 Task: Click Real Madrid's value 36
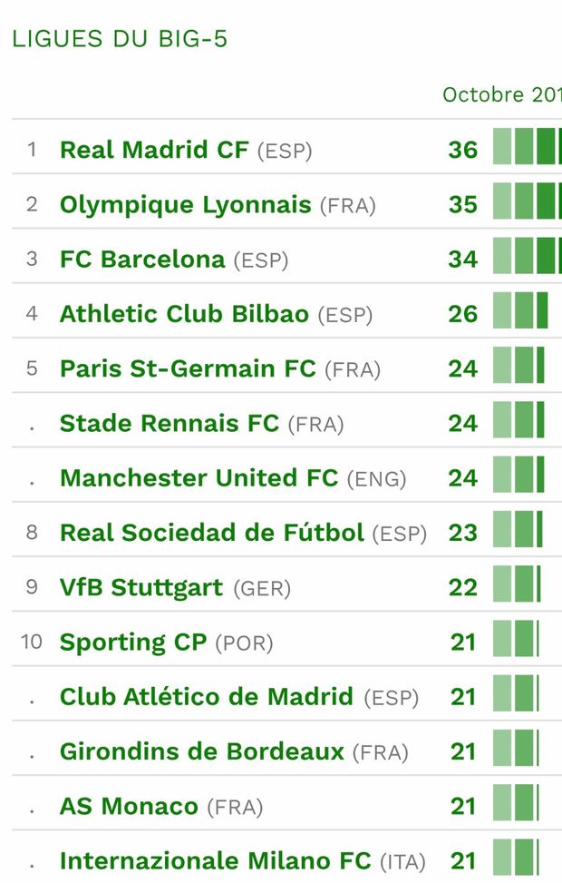pos(462,150)
